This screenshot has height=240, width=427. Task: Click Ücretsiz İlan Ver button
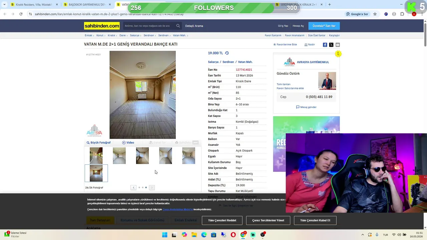(324, 26)
